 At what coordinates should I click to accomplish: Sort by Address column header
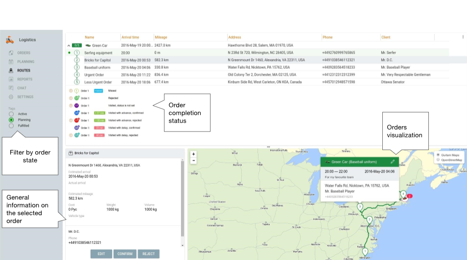(234, 37)
